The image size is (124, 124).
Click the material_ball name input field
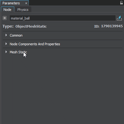pyautogui.click(x=63, y=18)
